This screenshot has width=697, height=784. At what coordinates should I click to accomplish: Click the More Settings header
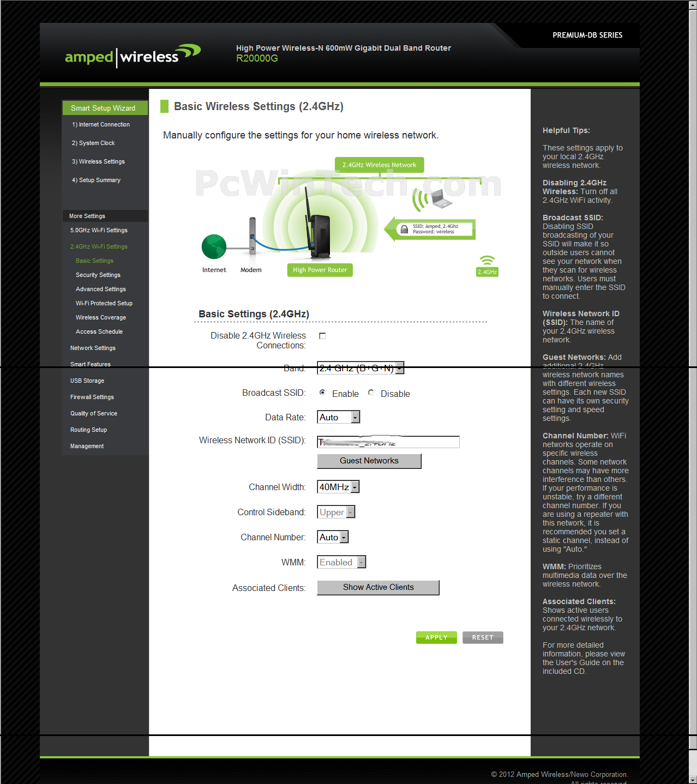105,216
